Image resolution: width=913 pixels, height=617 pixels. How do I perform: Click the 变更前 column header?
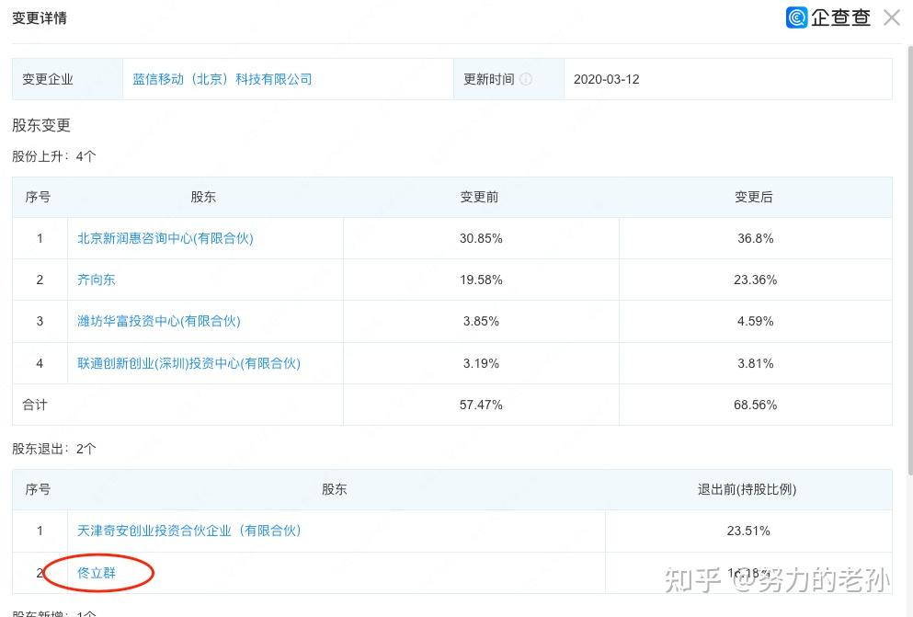click(479, 197)
